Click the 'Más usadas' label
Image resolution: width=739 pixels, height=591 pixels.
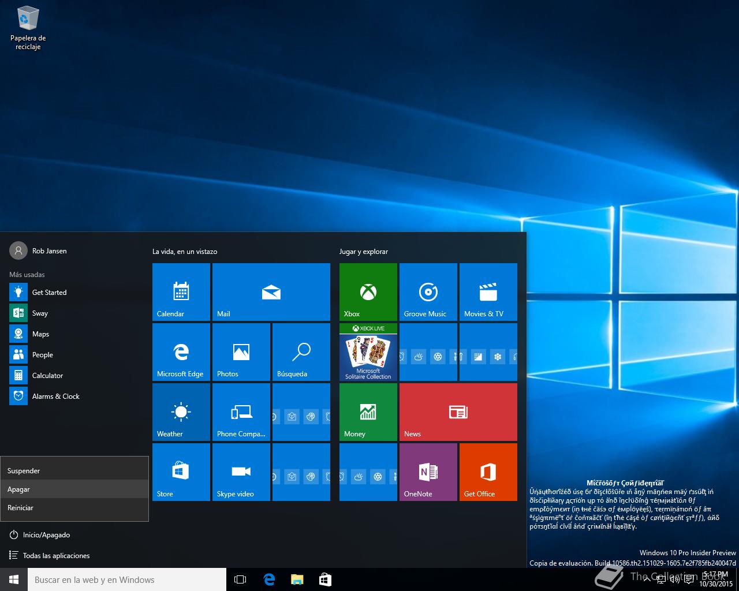click(x=27, y=275)
